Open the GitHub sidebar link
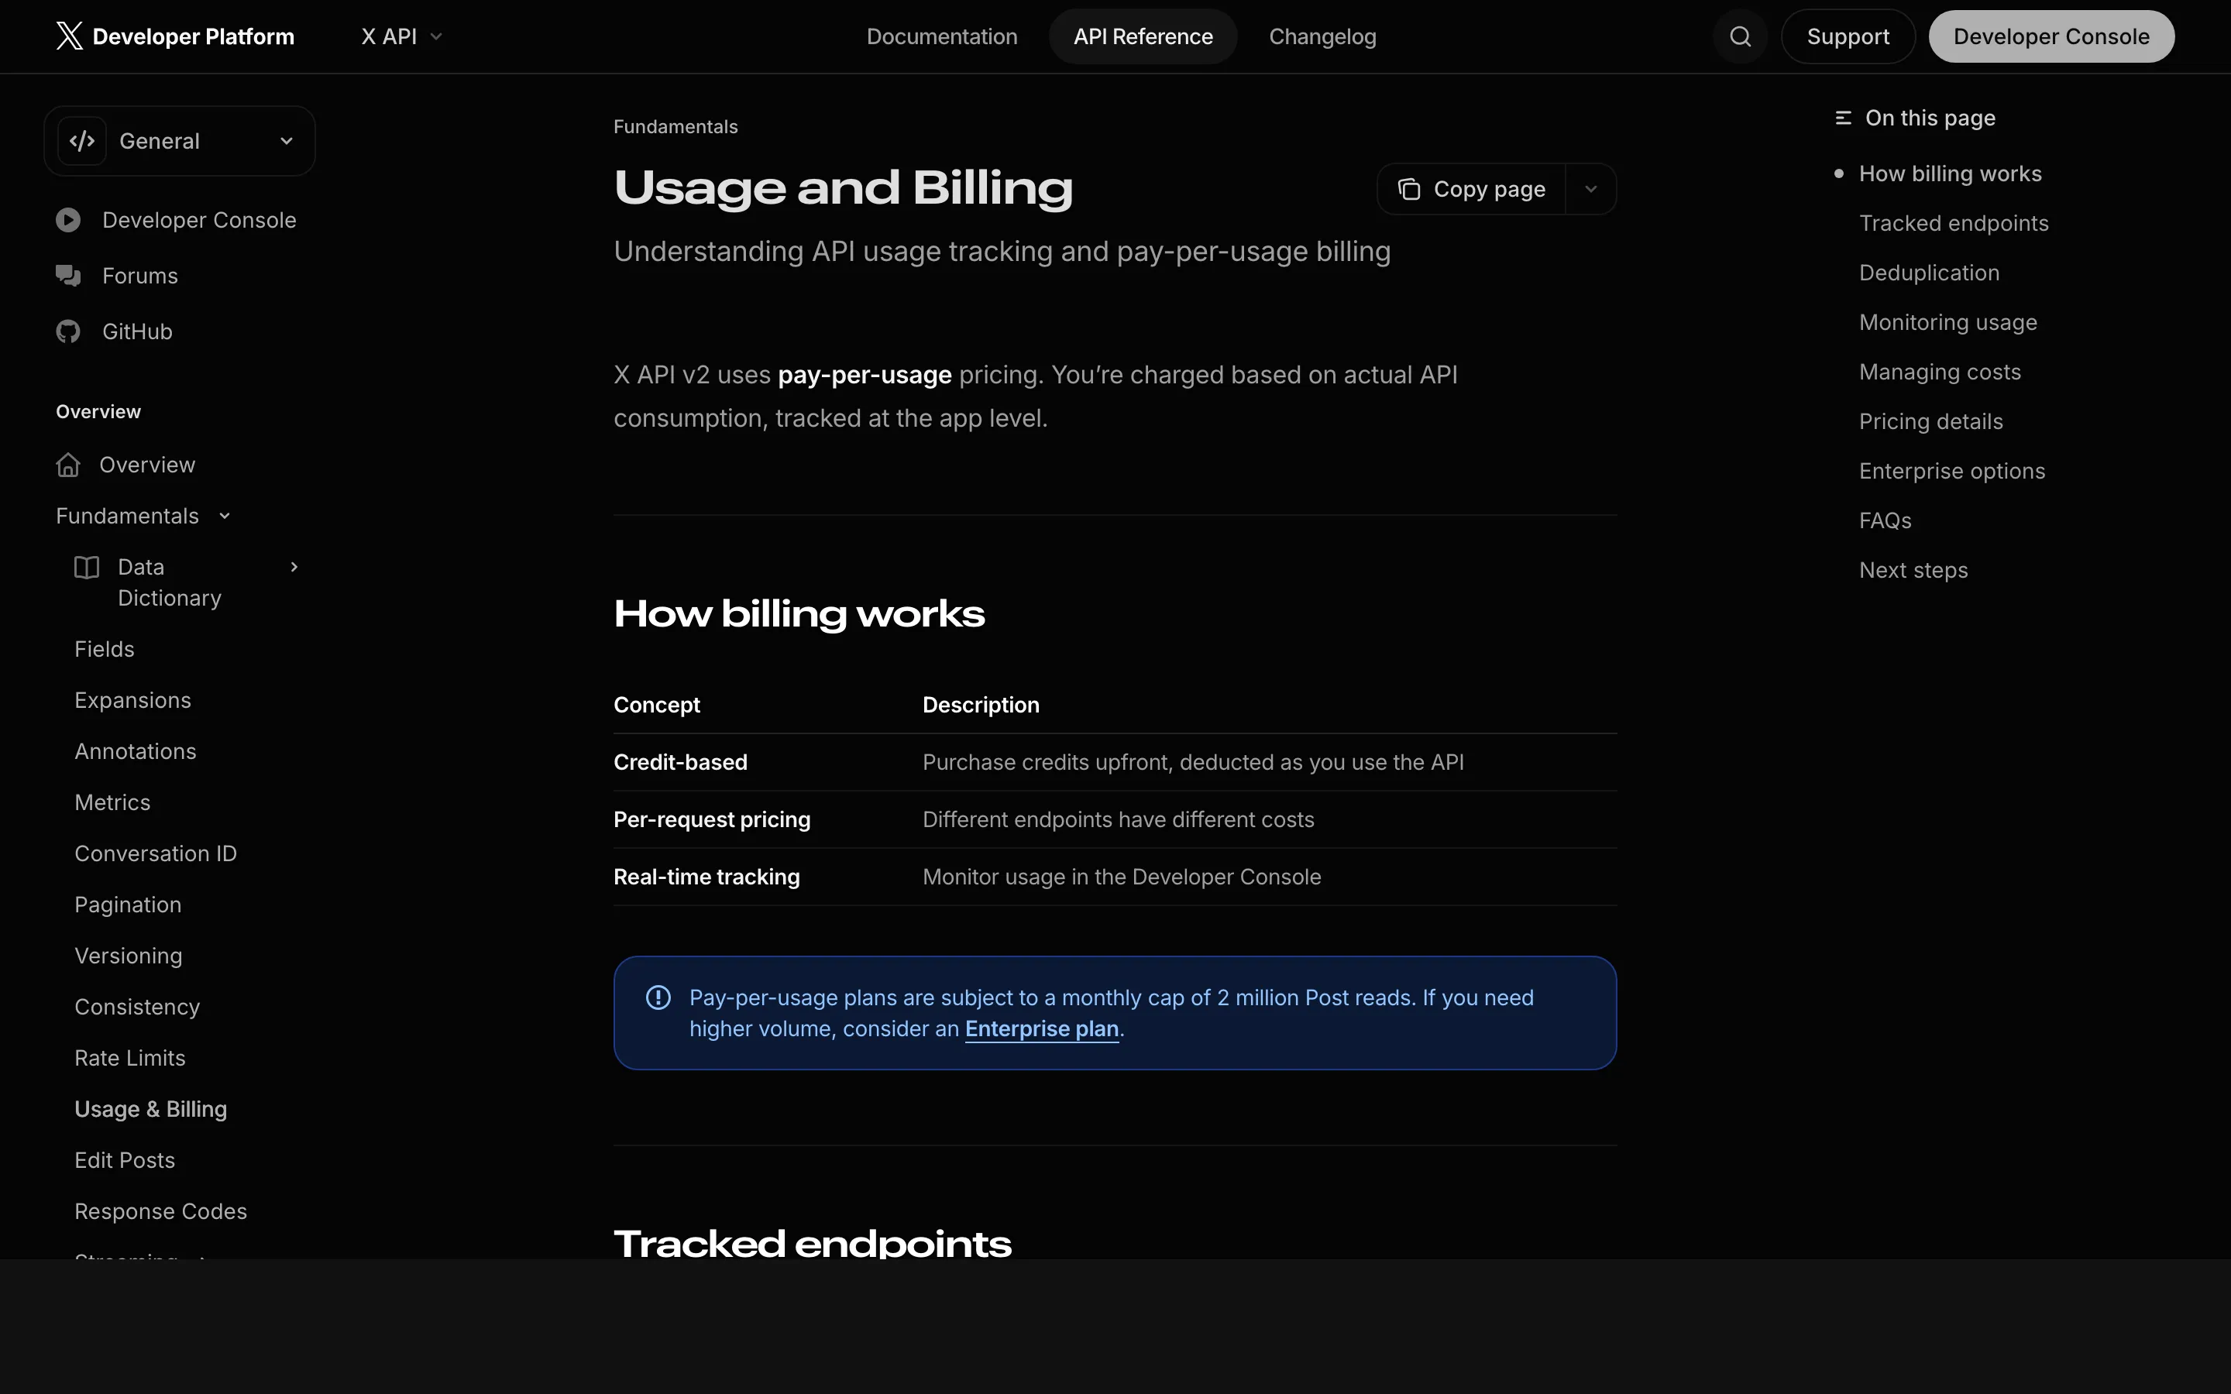This screenshot has height=1394, width=2231. click(137, 331)
